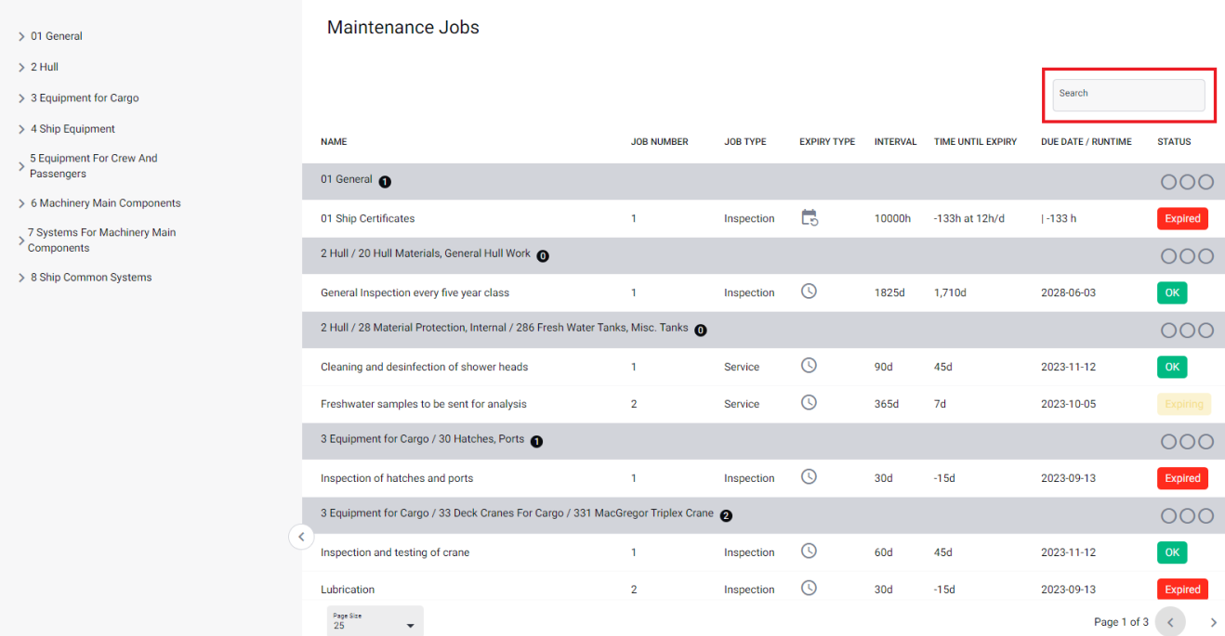Screen dimensions: 1225x636
Task: Click the calendar expiry icon for 01 Ship Certificates
Action: tap(810, 217)
